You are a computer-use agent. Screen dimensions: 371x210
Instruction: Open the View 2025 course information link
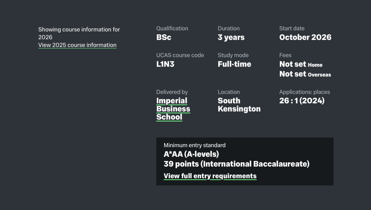click(77, 45)
